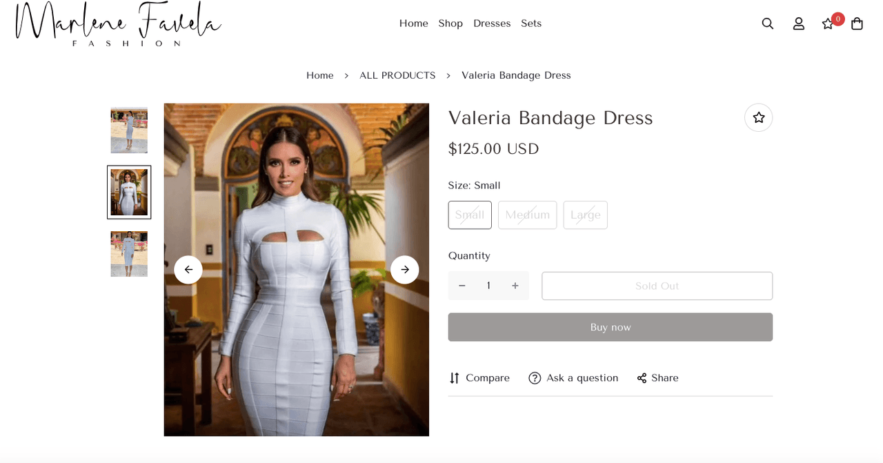Open ALL PRODUCTS breadcrumb link

tap(397, 75)
